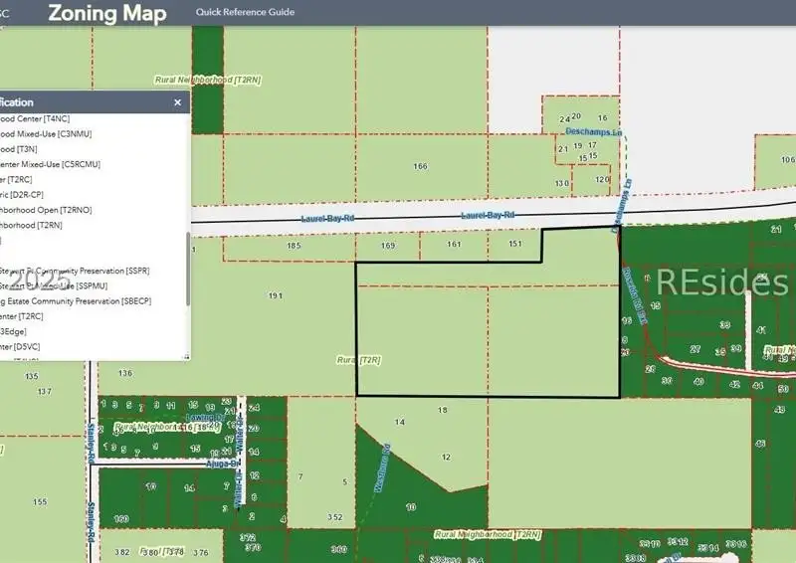
Task: Select the C5RCMU legend entry
Action: tap(50, 164)
